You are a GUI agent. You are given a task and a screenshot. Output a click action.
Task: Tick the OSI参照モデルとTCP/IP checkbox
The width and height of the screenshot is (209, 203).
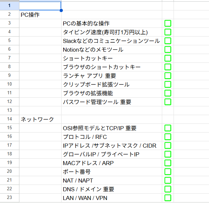pos(168,128)
